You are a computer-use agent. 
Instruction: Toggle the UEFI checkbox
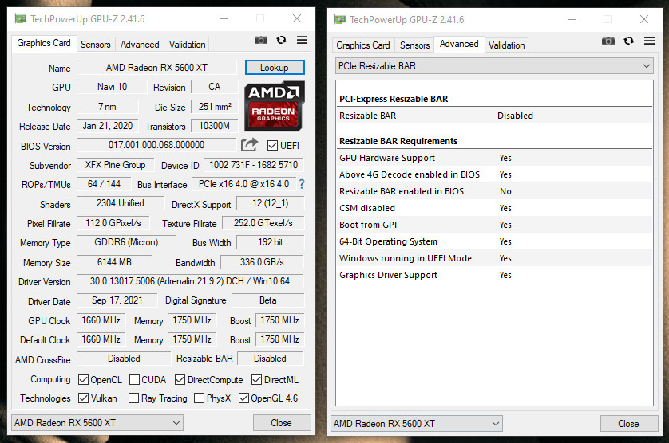tap(272, 146)
